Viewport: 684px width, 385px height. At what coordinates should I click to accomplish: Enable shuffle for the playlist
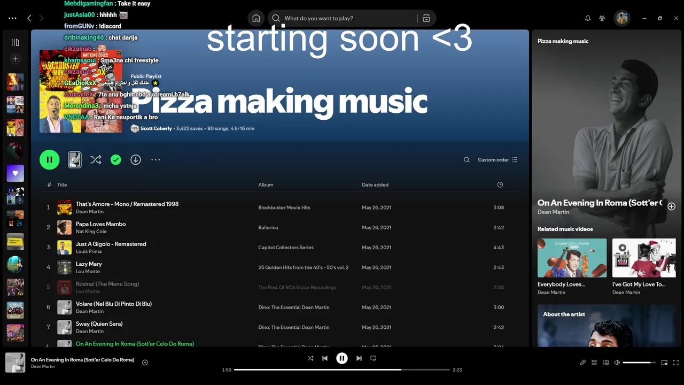click(x=96, y=159)
